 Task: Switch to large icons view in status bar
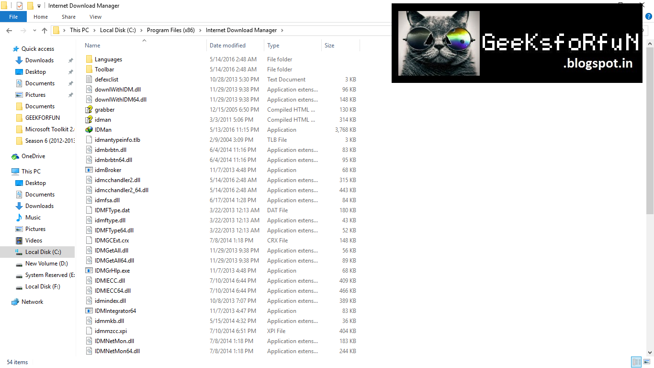tap(646, 362)
